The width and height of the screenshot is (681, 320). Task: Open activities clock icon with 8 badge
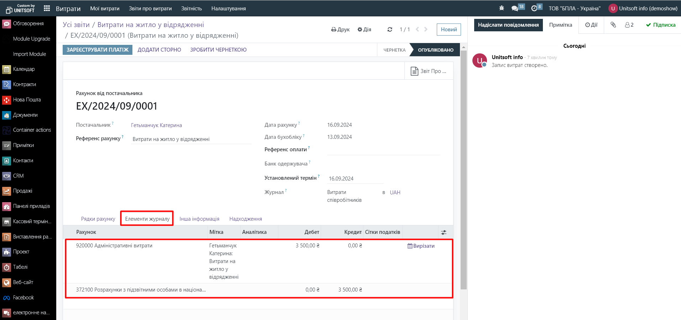tap(534, 8)
